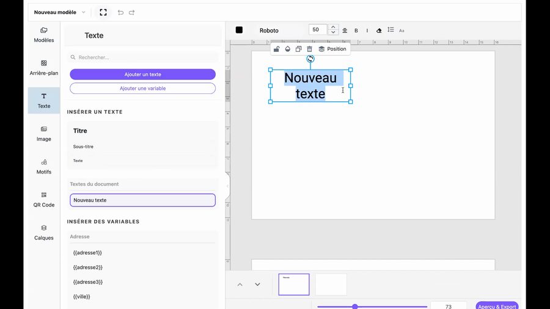The image size is (550, 309).
Task: Insert the {{adresse1}} variable
Action: 87,253
